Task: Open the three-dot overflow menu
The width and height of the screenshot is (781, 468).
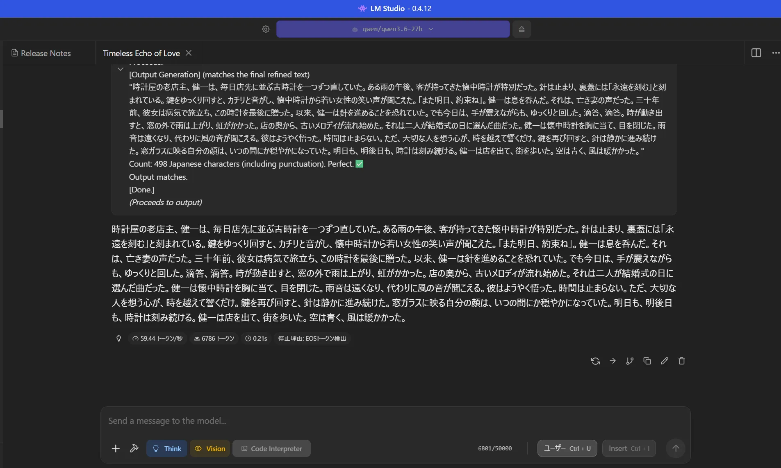Action: point(776,53)
